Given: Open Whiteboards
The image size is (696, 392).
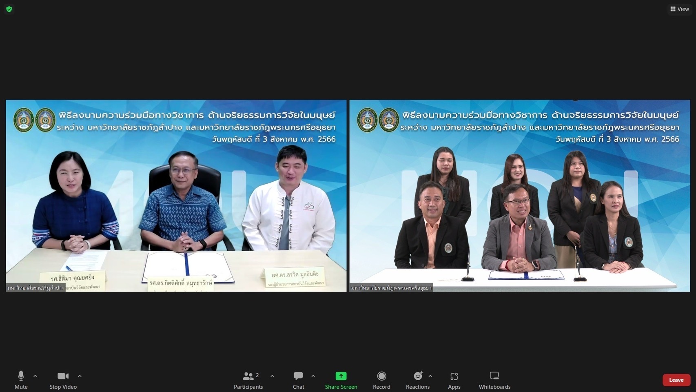Looking at the screenshot, I should pos(494,380).
